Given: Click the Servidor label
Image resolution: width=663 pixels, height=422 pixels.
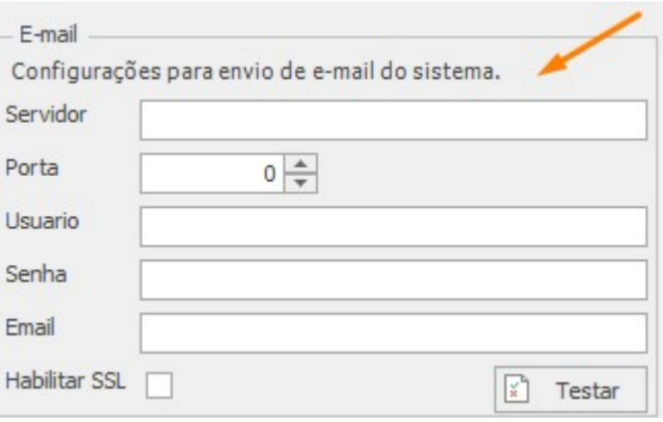Looking at the screenshot, I should [x=46, y=114].
